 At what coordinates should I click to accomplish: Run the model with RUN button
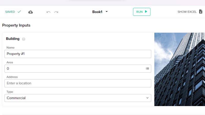tap(141, 12)
